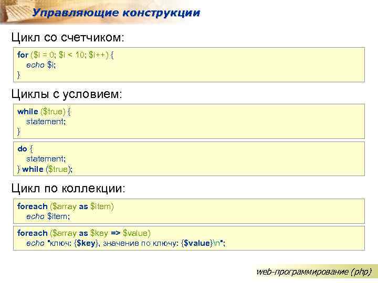Select the heading 'Циклы с условием:'
Screen dimensions: 378x283
tap(67, 94)
